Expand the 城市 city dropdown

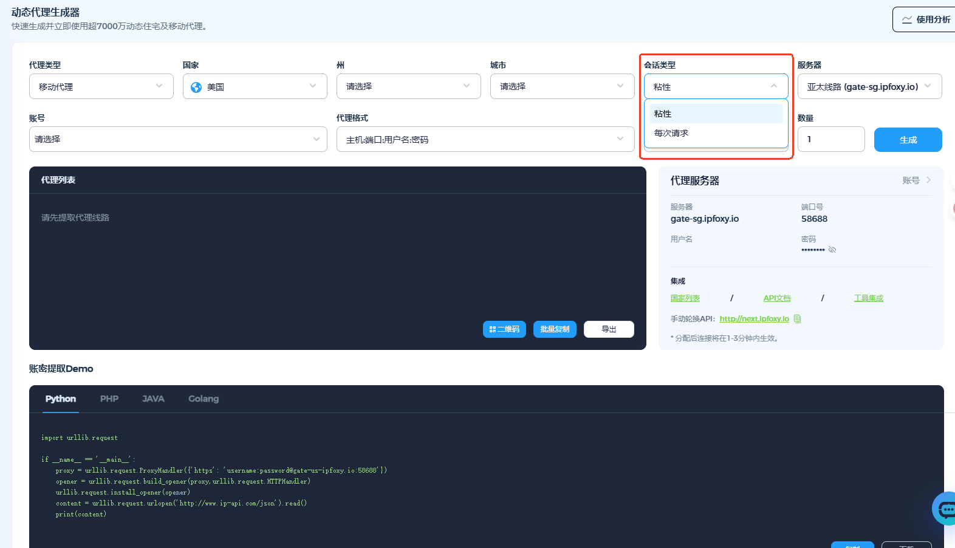pos(562,86)
